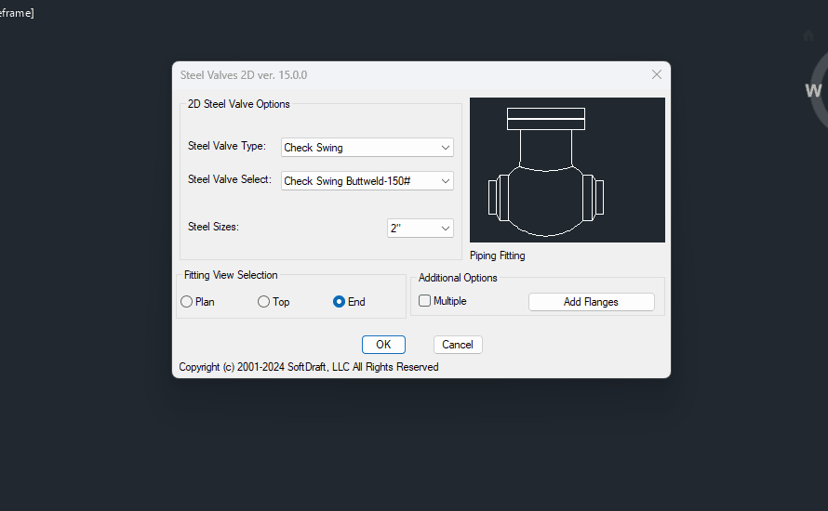
Task: Click the Cancel button
Action: click(x=458, y=345)
